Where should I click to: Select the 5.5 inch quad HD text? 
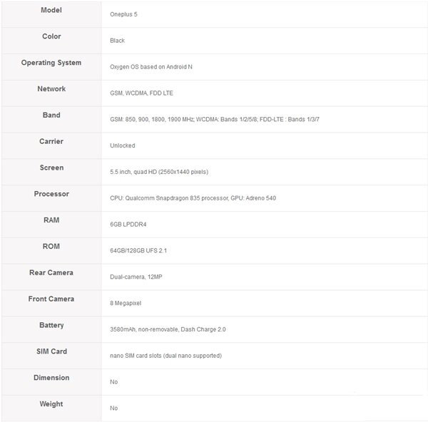pyautogui.click(x=158, y=173)
